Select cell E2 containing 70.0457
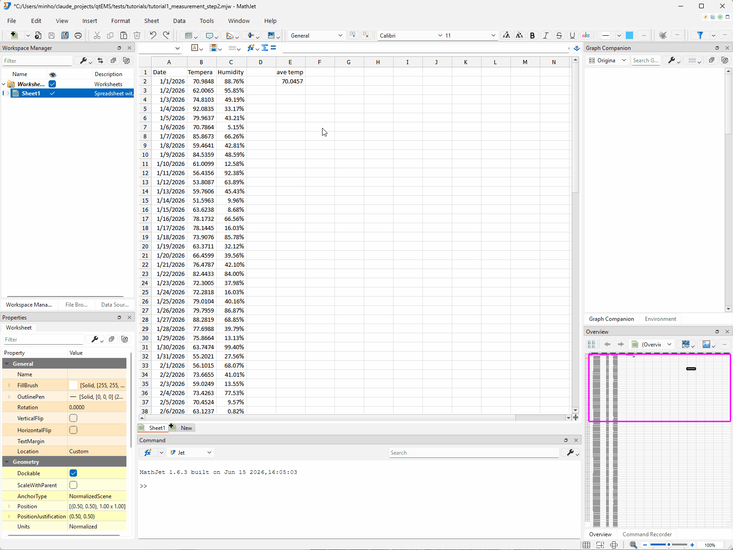733x550 pixels. coord(290,81)
